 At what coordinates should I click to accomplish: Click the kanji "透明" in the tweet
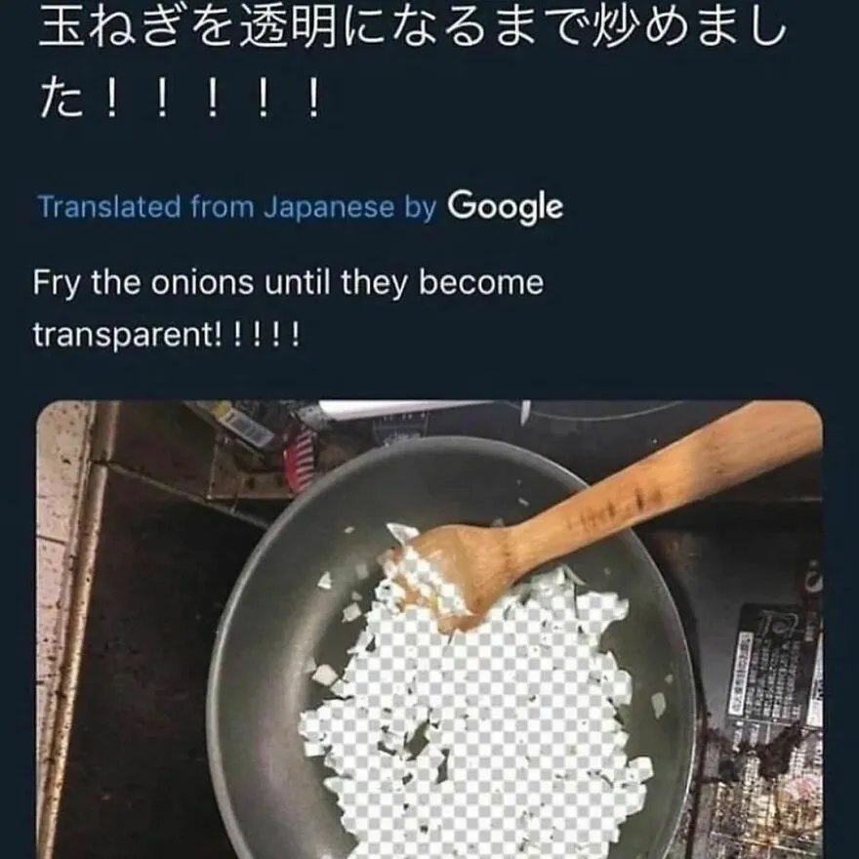point(287,27)
